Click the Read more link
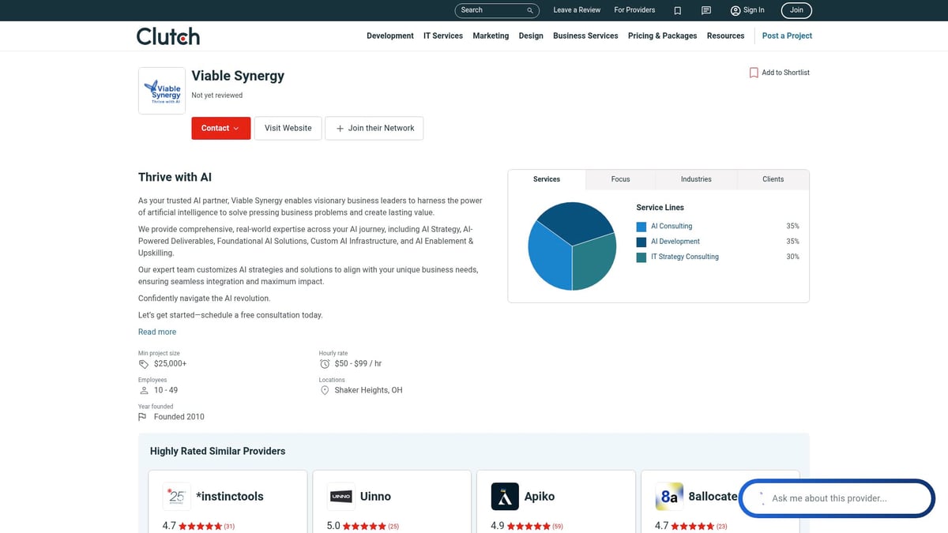Screen dimensions: 948x533 pyautogui.click(x=157, y=332)
